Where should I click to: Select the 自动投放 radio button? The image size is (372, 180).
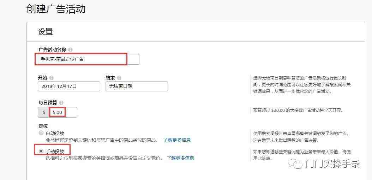coord(41,133)
